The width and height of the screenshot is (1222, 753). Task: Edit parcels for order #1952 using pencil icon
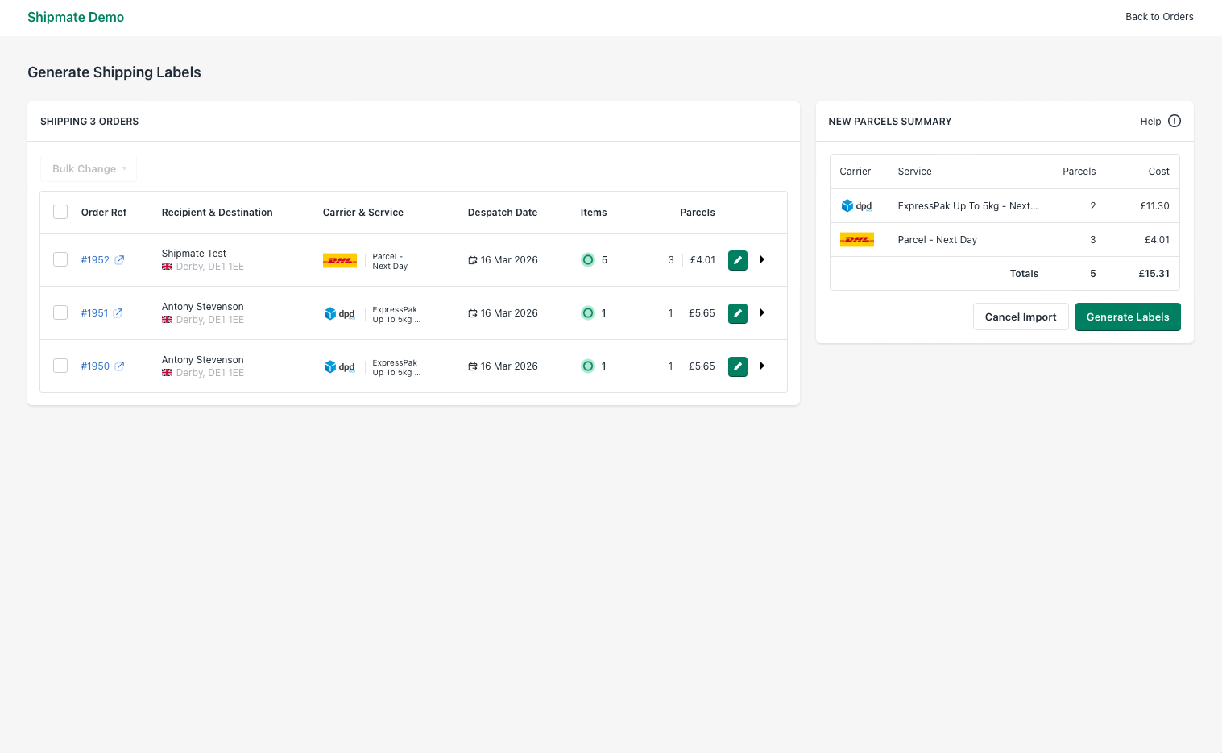(737, 259)
